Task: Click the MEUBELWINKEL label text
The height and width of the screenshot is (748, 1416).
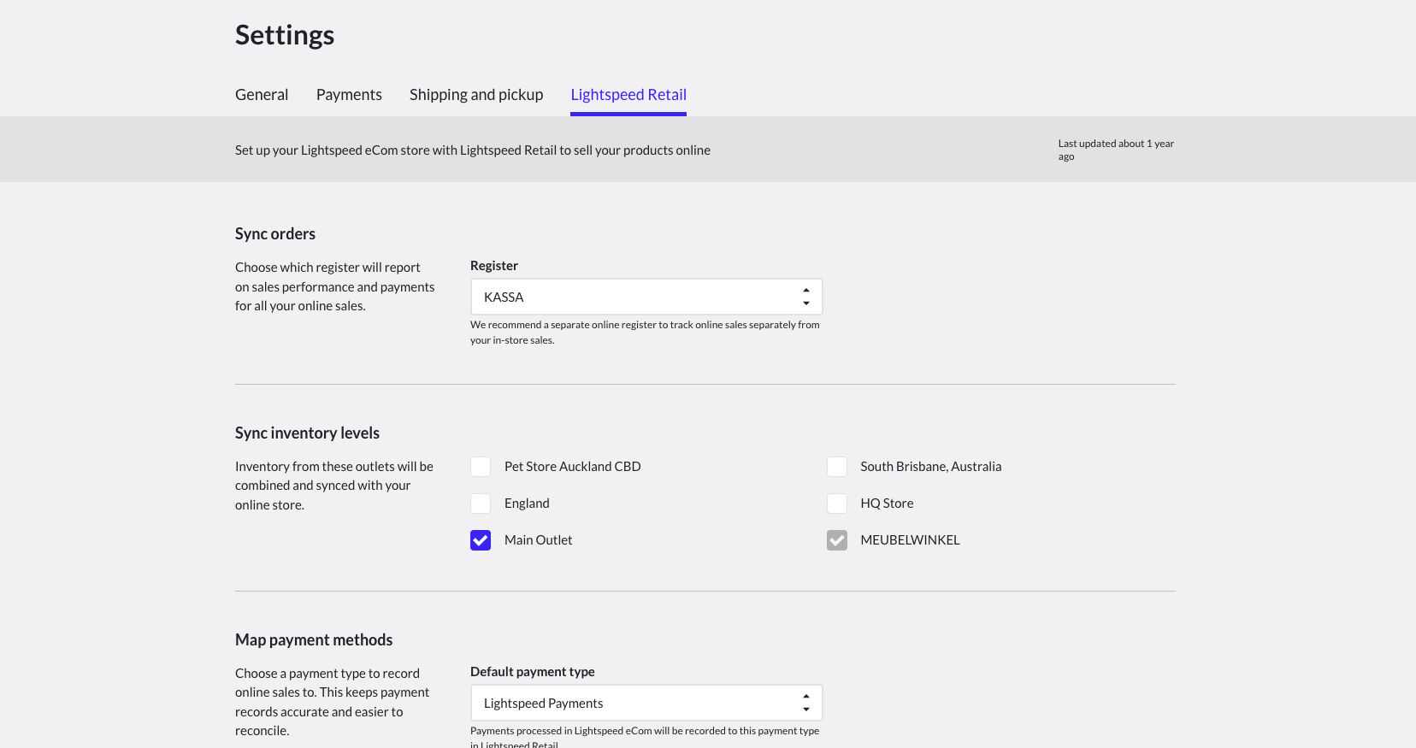Action: (x=910, y=540)
